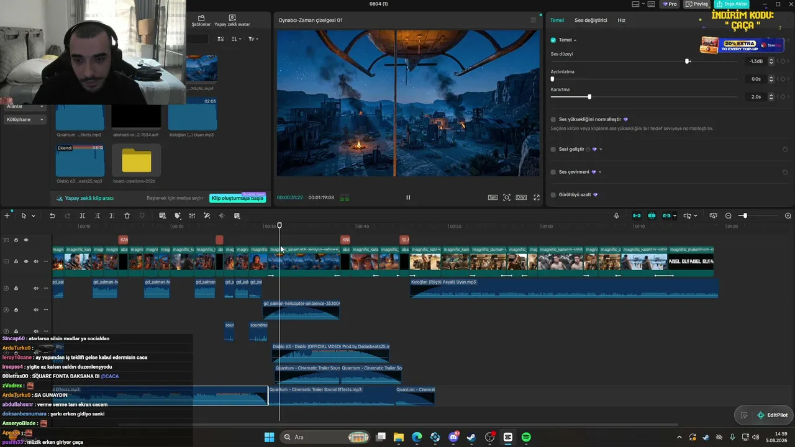Open the Kütüphane dropdown in the media sidebar
The width and height of the screenshot is (795, 447).
pos(25,119)
